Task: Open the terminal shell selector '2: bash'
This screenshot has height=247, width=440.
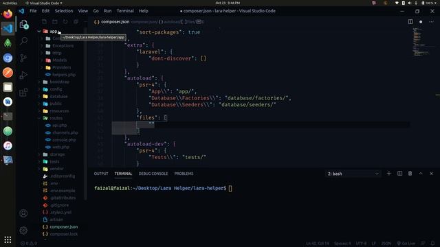Action: coord(353,174)
